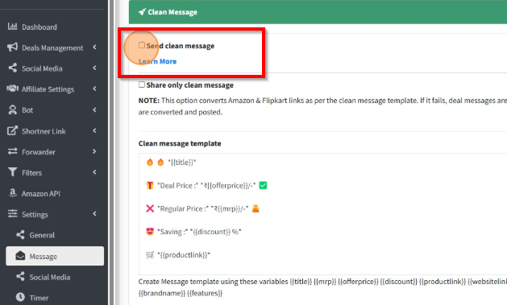Screen dimensions: 507x305
Task: Click the Shortner Link external-link icon
Action: click(x=12, y=130)
